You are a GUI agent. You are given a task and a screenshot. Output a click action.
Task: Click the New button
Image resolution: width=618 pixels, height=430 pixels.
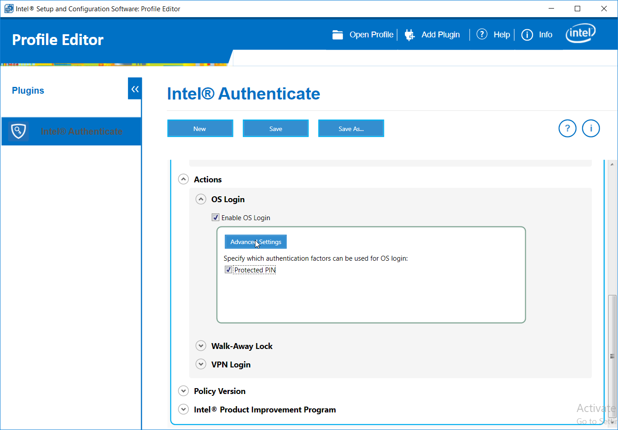click(200, 128)
